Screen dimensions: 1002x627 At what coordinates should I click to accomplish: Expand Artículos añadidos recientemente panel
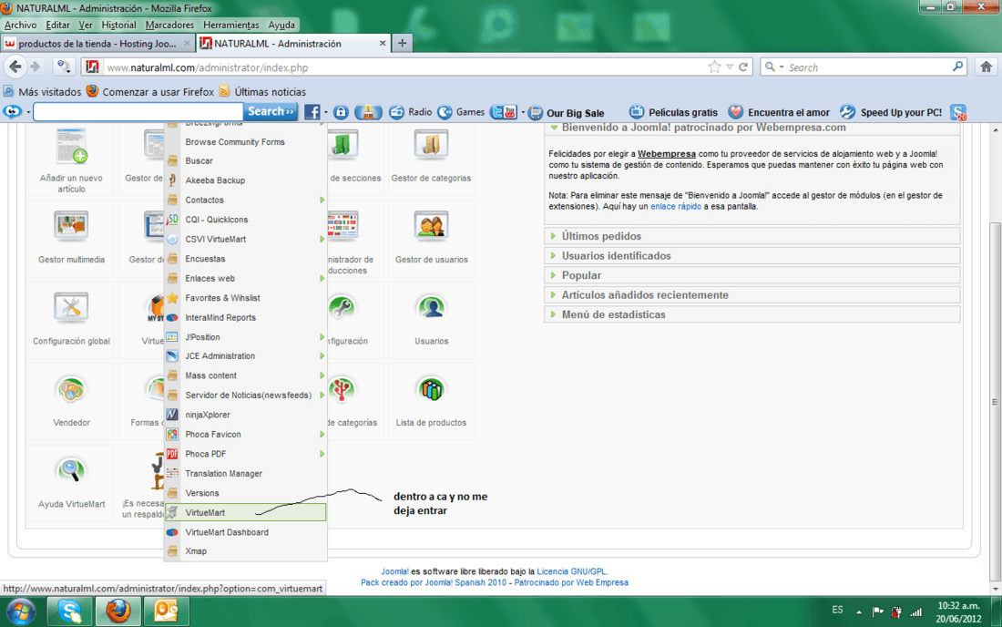pos(751,294)
